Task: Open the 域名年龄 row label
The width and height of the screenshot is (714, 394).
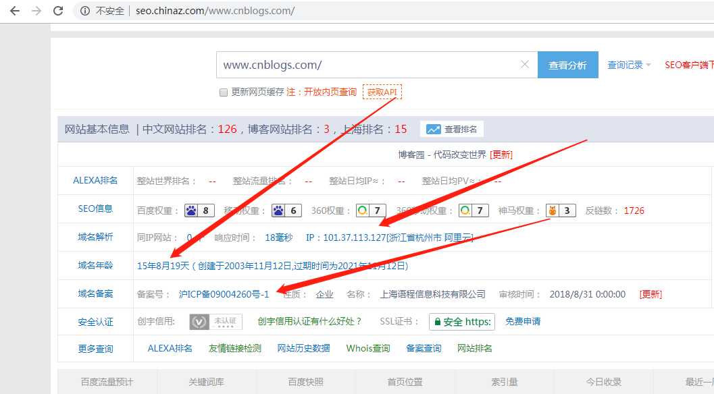Action: [x=95, y=265]
